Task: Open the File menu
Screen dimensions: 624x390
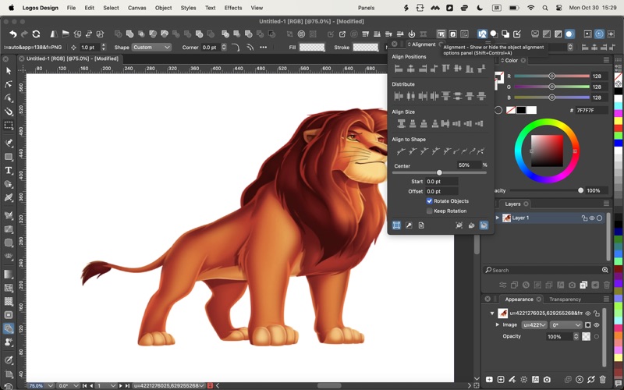Action: tap(71, 8)
